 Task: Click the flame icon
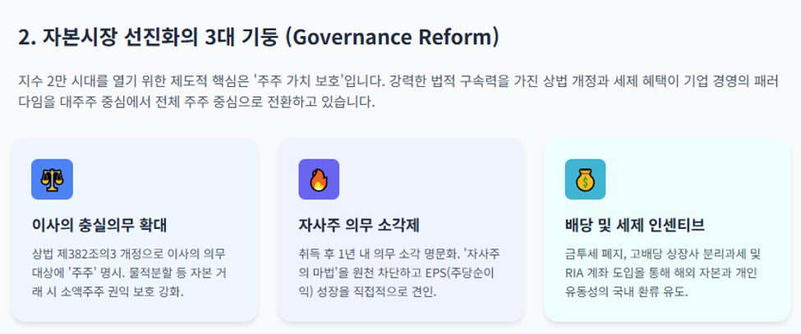319,180
